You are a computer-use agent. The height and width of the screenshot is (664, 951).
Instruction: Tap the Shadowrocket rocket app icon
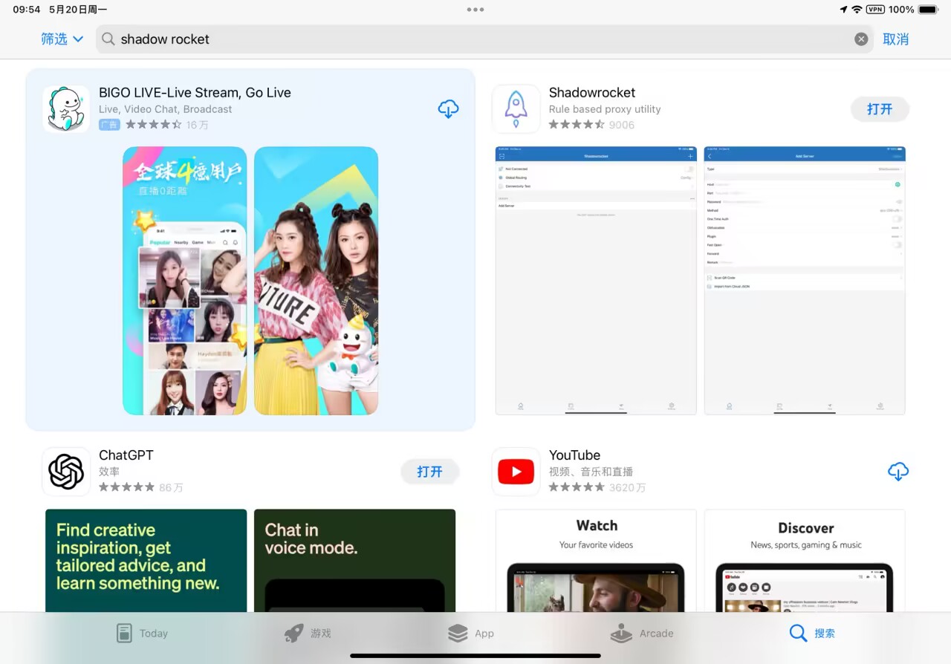(x=516, y=109)
